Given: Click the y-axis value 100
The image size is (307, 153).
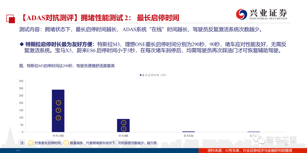Looking at the screenshot, I should 21,118.
